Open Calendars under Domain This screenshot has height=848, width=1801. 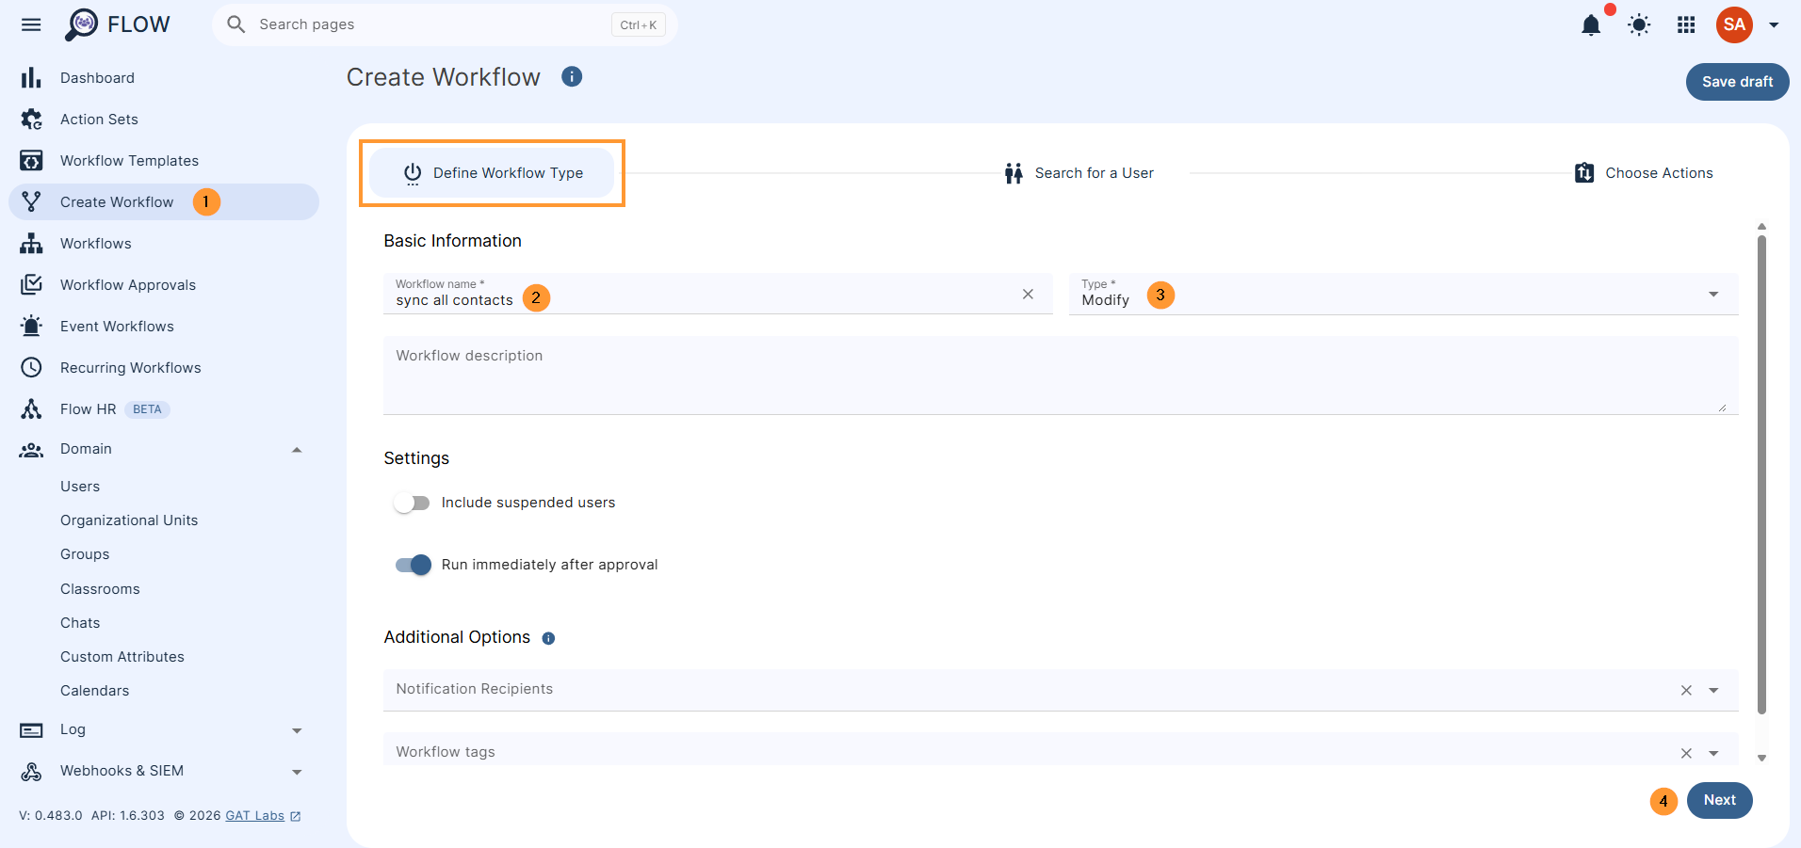(x=95, y=691)
